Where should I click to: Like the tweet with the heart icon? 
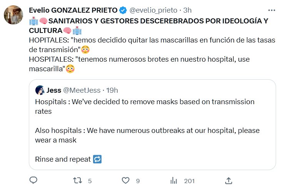tap(125, 180)
